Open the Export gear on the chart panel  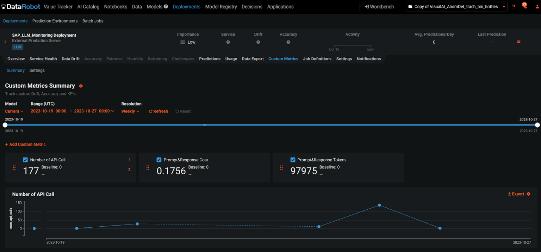[x=528, y=194]
